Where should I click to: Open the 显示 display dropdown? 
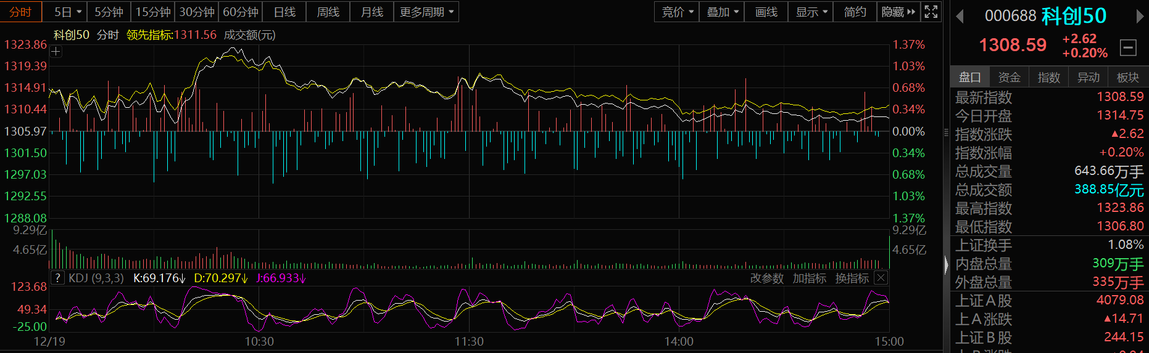pyautogui.click(x=811, y=12)
